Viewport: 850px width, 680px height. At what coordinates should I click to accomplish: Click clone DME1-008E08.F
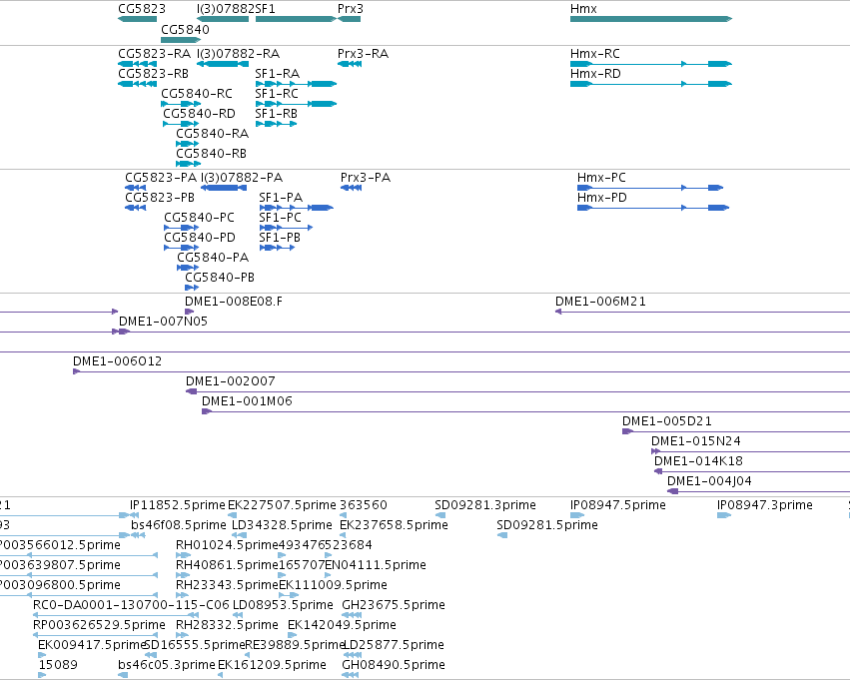coord(189,313)
